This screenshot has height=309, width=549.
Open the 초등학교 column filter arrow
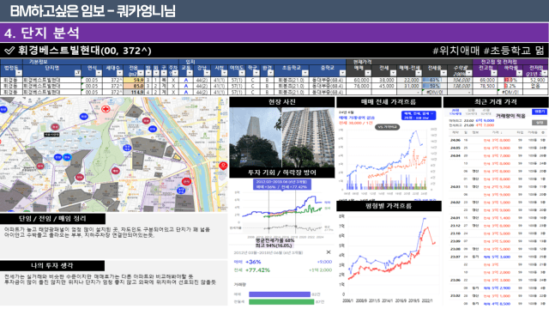305,73
